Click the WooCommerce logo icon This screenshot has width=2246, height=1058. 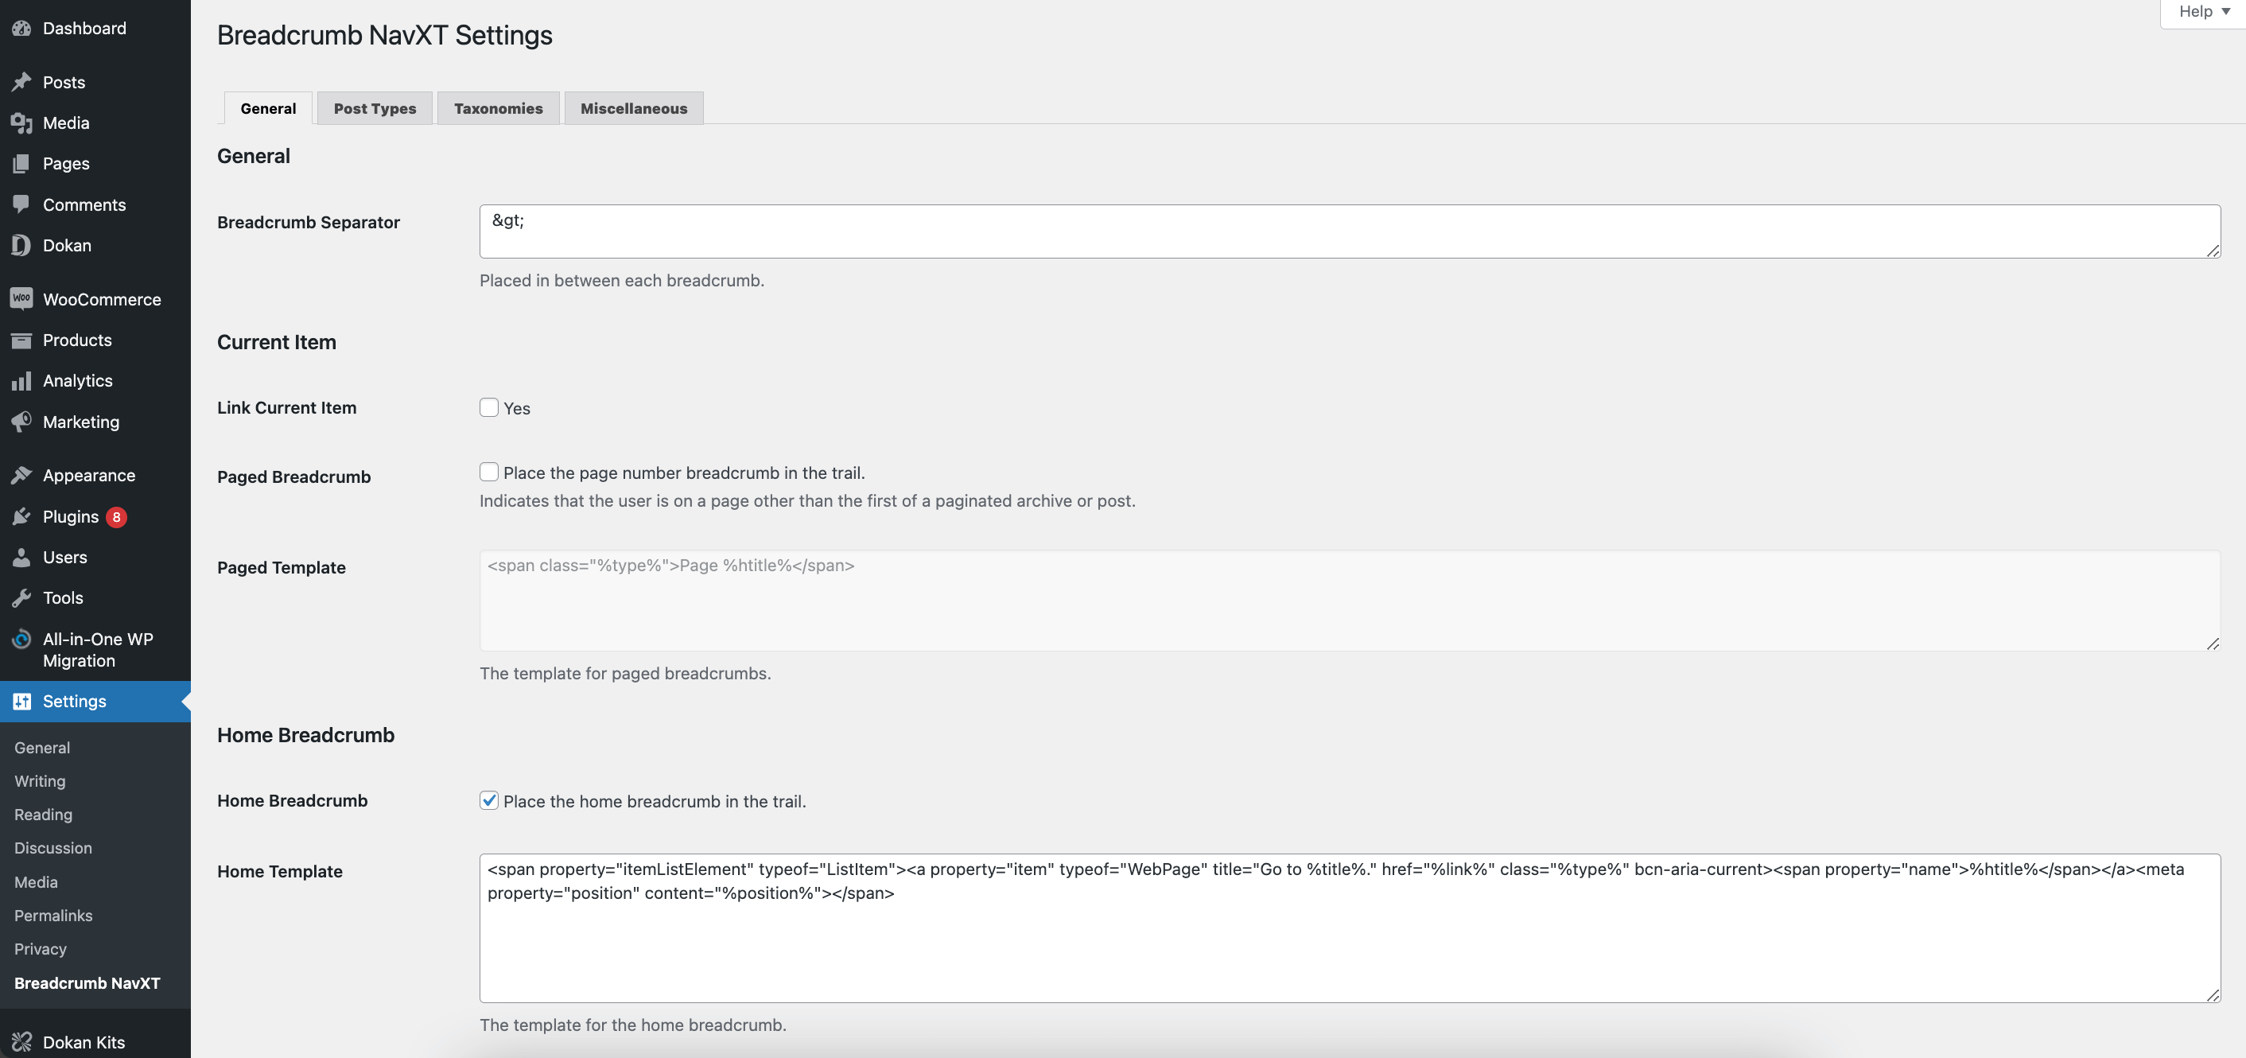(21, 298)
